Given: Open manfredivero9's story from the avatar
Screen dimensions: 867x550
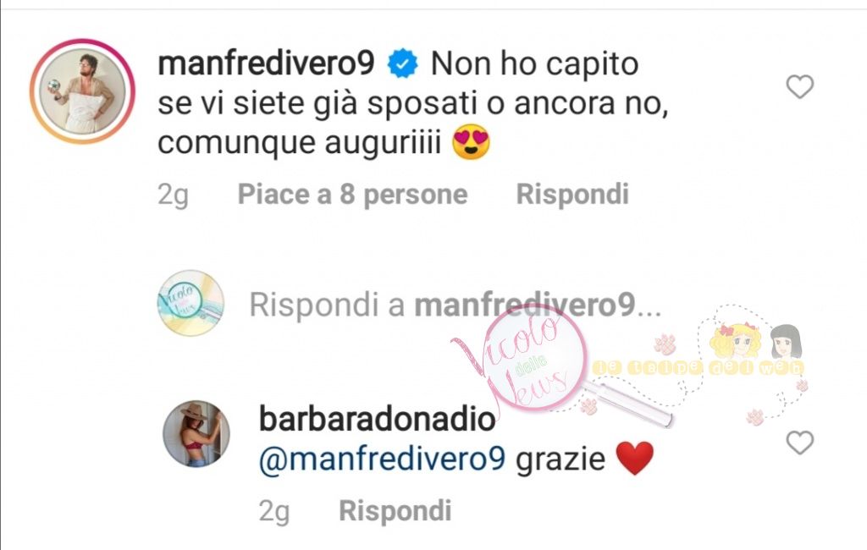Looking at the screenshot, I should (82, 91).
